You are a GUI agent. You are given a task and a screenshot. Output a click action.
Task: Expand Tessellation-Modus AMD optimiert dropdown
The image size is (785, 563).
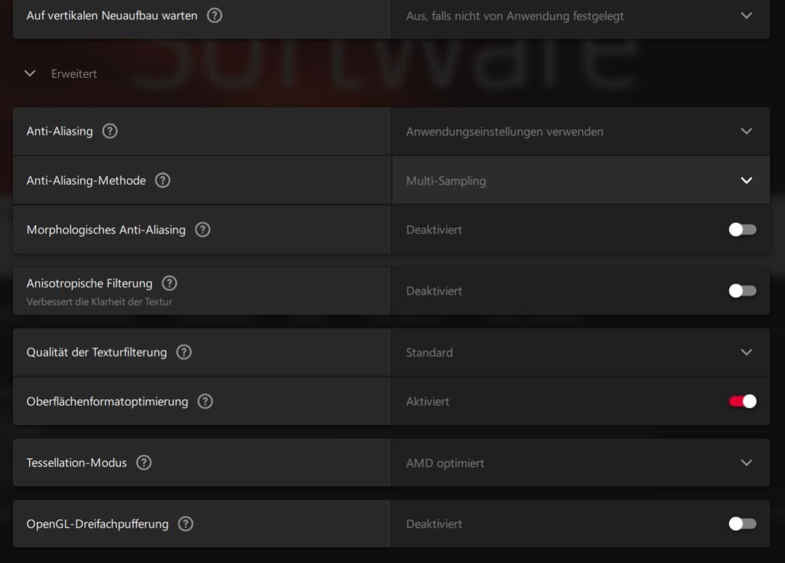[581, 462]
